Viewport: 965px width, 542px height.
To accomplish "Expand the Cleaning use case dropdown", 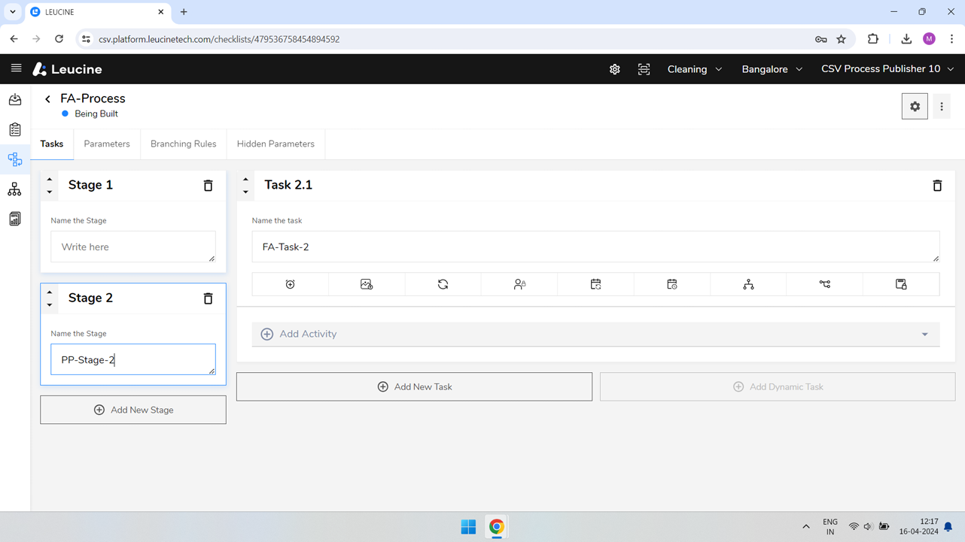I will coord(695,69).
